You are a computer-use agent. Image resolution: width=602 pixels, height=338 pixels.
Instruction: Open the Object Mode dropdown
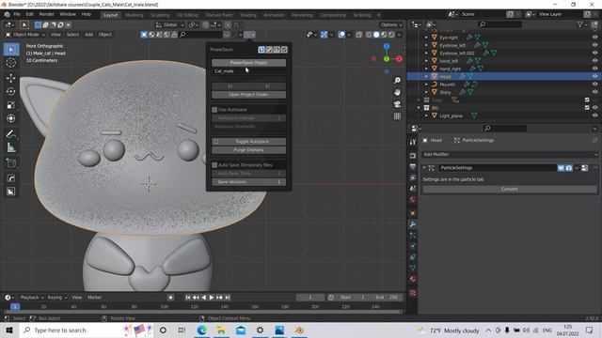point(25,35)
